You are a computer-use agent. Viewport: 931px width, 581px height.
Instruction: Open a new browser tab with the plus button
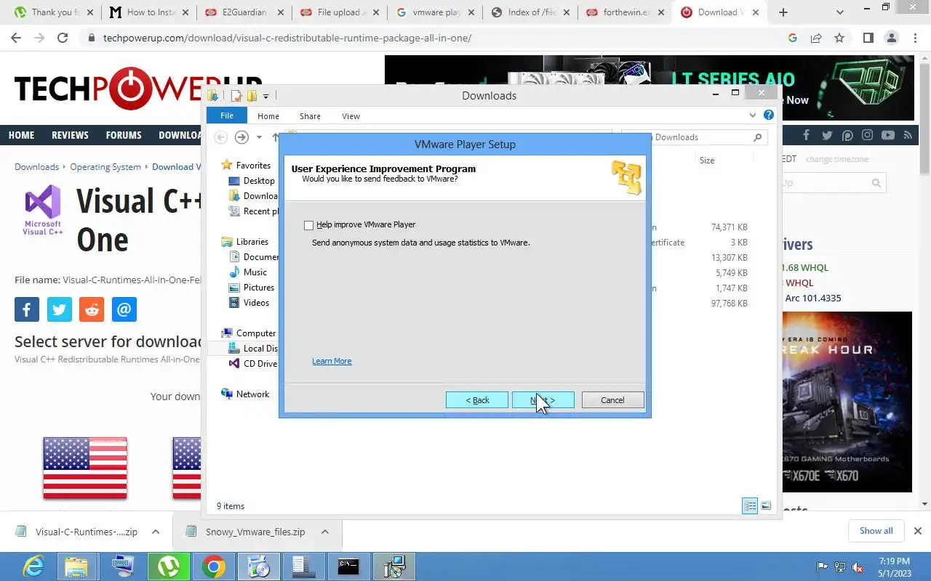(x=783, y=12)
